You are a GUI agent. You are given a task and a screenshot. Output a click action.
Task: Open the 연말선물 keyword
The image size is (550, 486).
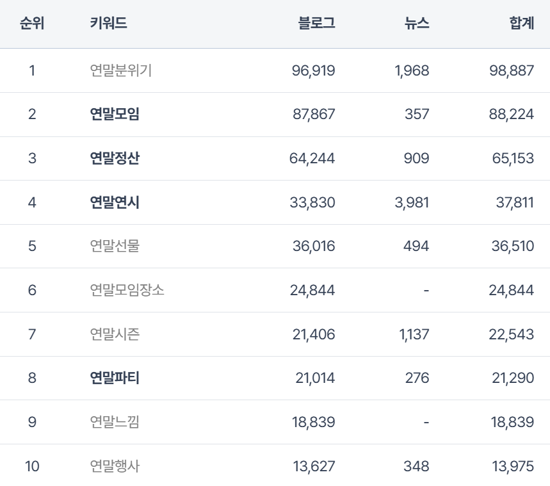[115, 247]
